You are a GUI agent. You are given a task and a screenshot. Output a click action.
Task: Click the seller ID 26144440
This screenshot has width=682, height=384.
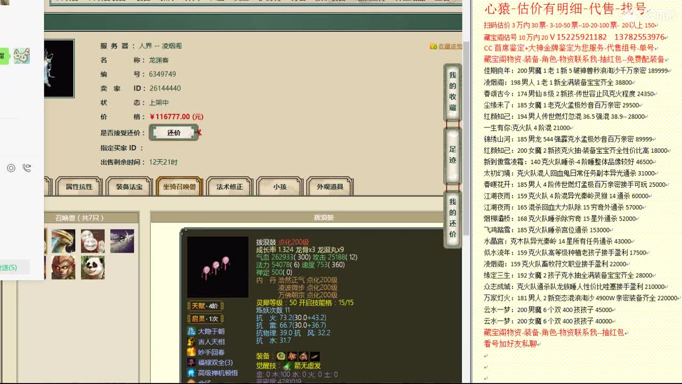click(x=165, y=89)
